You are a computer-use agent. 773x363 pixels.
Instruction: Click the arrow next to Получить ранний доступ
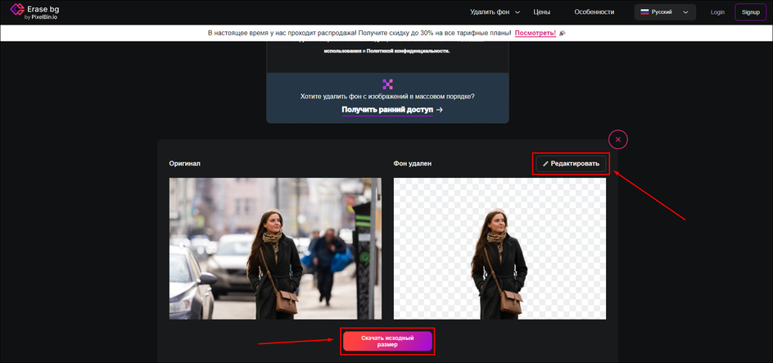[440, 110]
